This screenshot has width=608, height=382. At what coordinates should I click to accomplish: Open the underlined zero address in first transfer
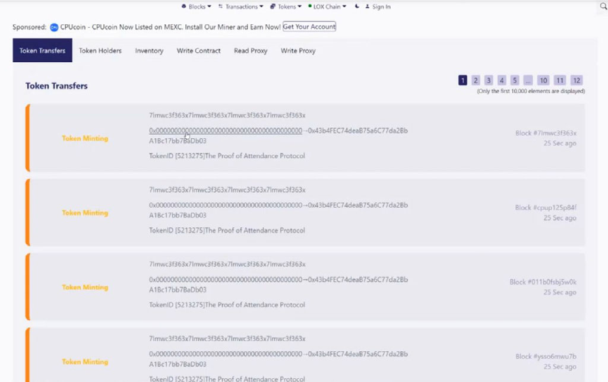pyautogui.click(x=225, y=130)
